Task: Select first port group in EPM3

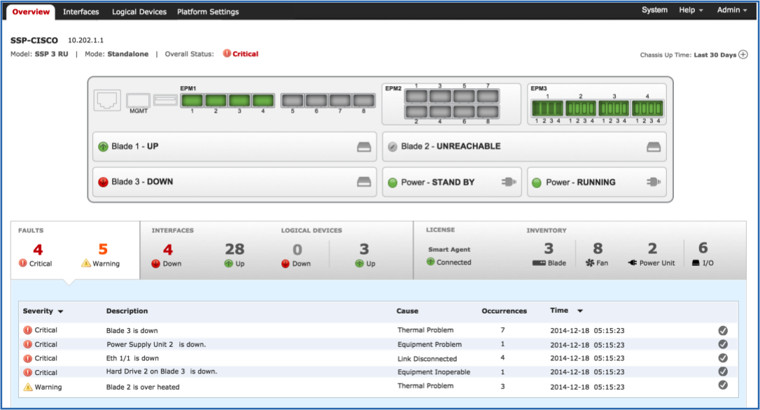Action: tap(547, 108)
